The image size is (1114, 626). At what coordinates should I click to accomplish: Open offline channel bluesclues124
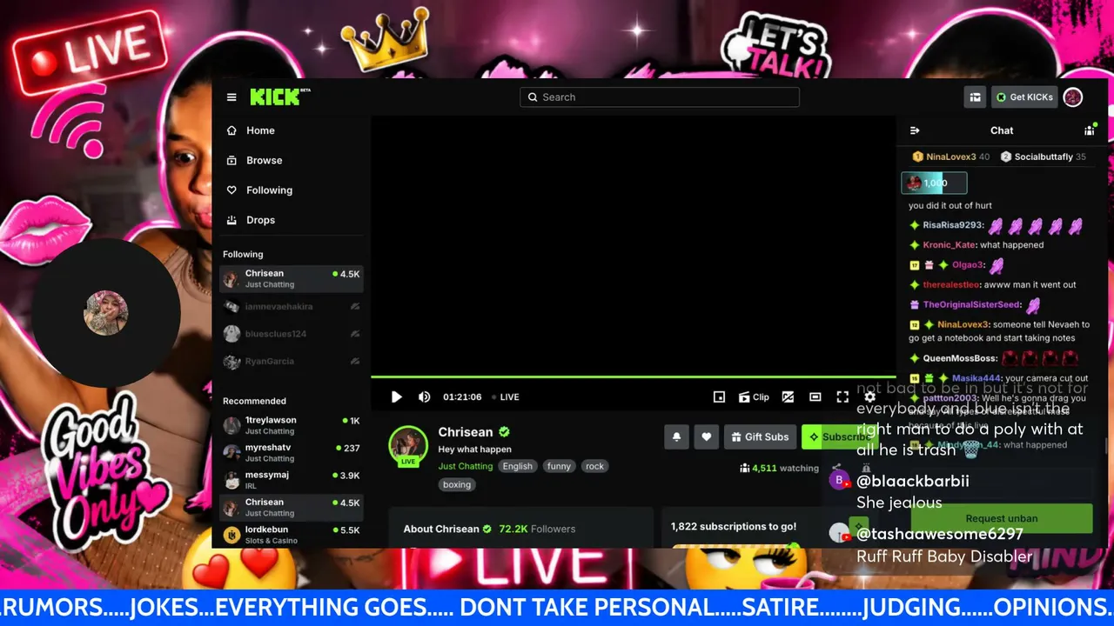click(292, 334)
